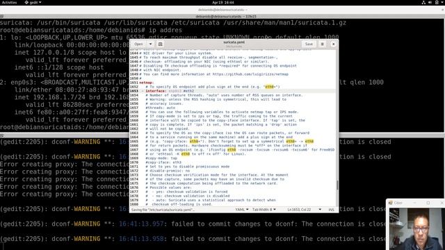Image resolution: width=445 pixels, height=250 pixels.
Task: Click '# Possible values are:' line 1676
Action: click(168, 187)
